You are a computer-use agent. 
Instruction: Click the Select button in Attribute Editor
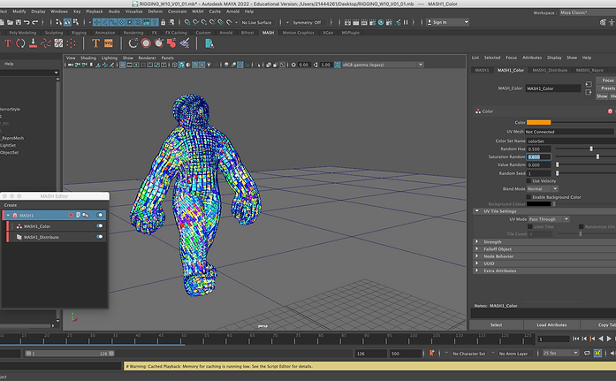(496, 324)
